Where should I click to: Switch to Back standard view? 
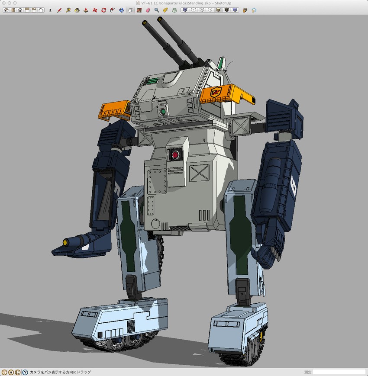point(34,10)
